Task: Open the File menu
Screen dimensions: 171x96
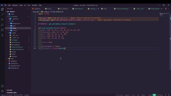Action: pyautogui.click(x=5, y=5)
